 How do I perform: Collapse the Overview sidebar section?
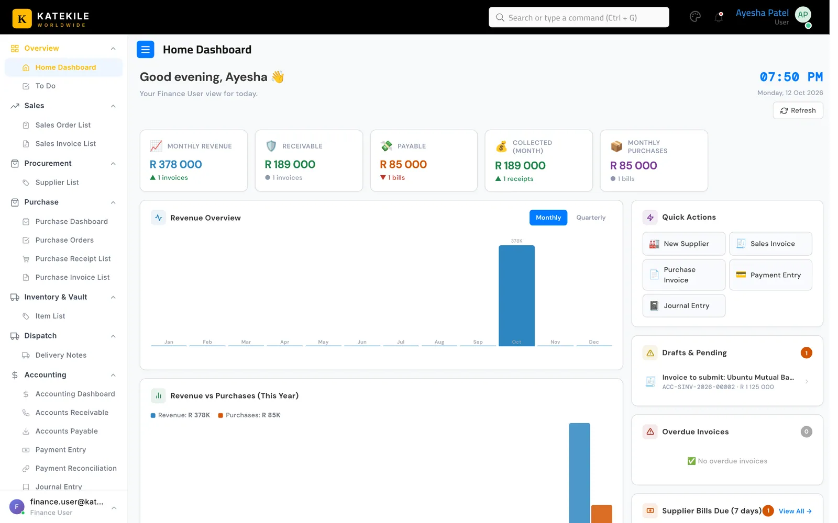pos(113,49)
